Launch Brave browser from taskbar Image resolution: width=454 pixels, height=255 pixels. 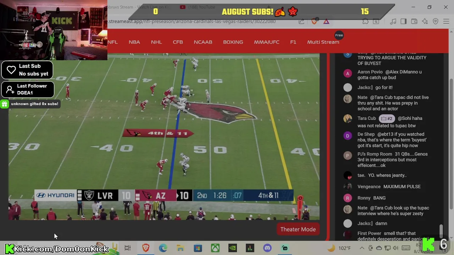[146, 248]
